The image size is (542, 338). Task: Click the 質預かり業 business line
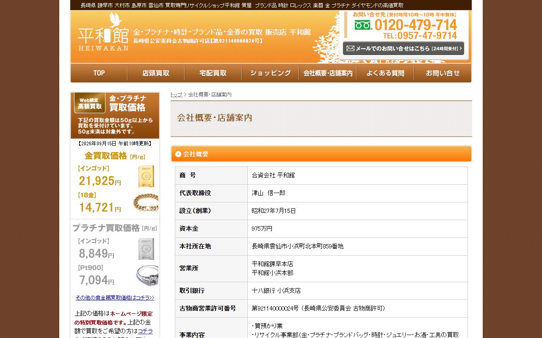click(267, 326)
